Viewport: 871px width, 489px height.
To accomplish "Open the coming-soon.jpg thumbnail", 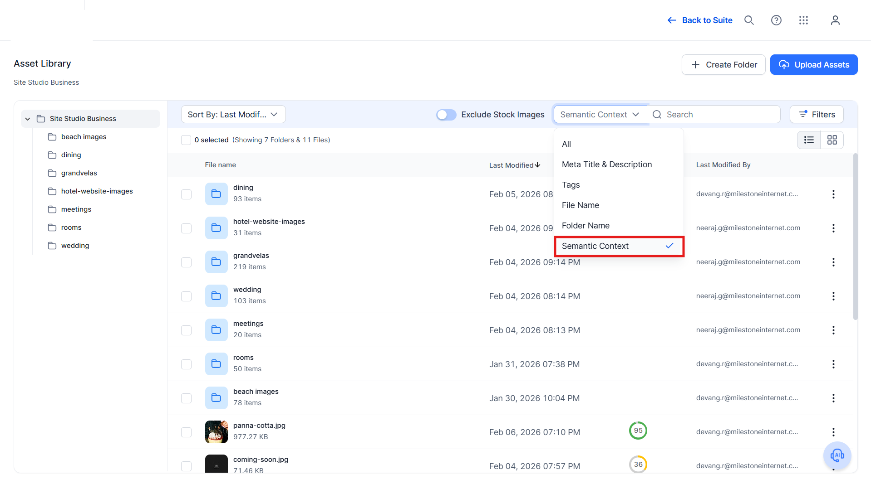I will pyautogui.click(x=216, y=463).
